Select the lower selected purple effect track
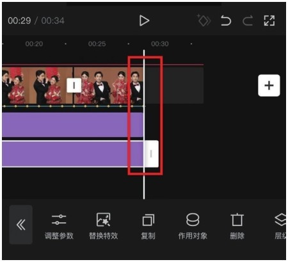The width and height of the screenshot is (288, 262). [x=72, y=154]
